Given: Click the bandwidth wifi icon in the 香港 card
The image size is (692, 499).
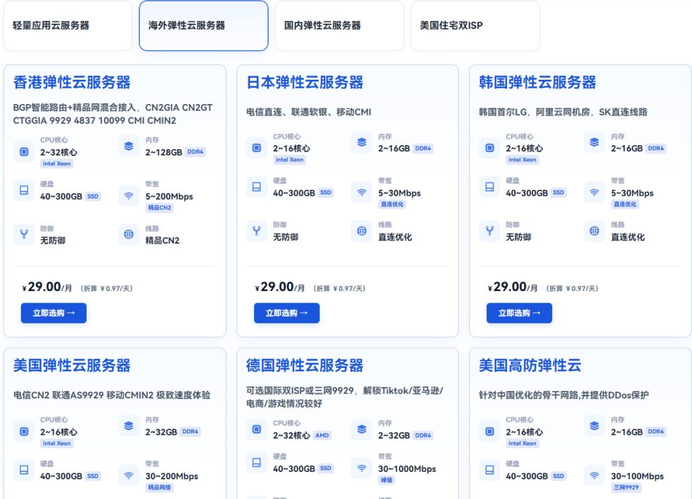Looking at the screenshot, I should coord(129,196).
